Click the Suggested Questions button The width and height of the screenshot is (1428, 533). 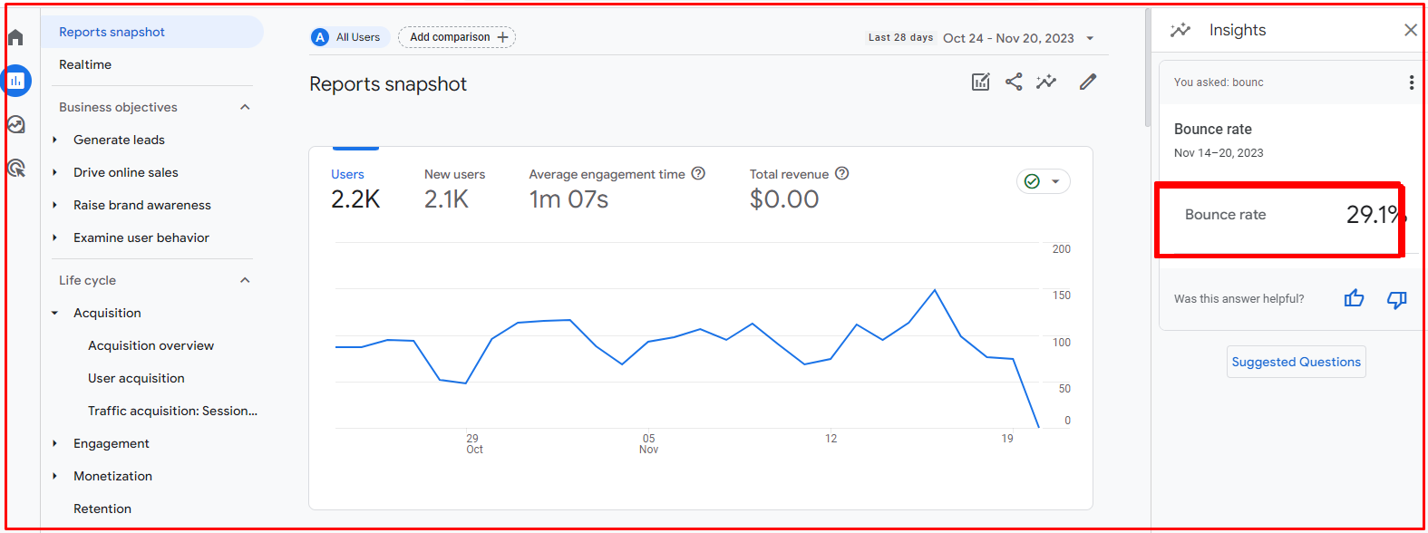click(1297, 362)
